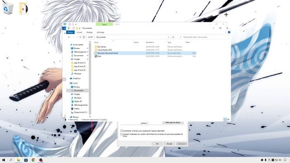The image size is (290, 163).
Task: Open recent locations dropdown next to forward arrow
Action: click(x=77, y=37)
